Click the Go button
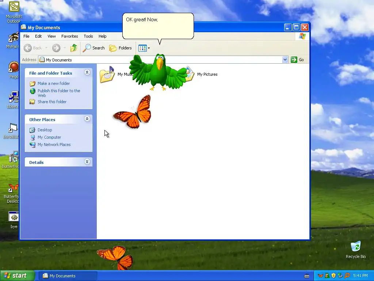The image size is (374, 281). click(x=297, y=60)
